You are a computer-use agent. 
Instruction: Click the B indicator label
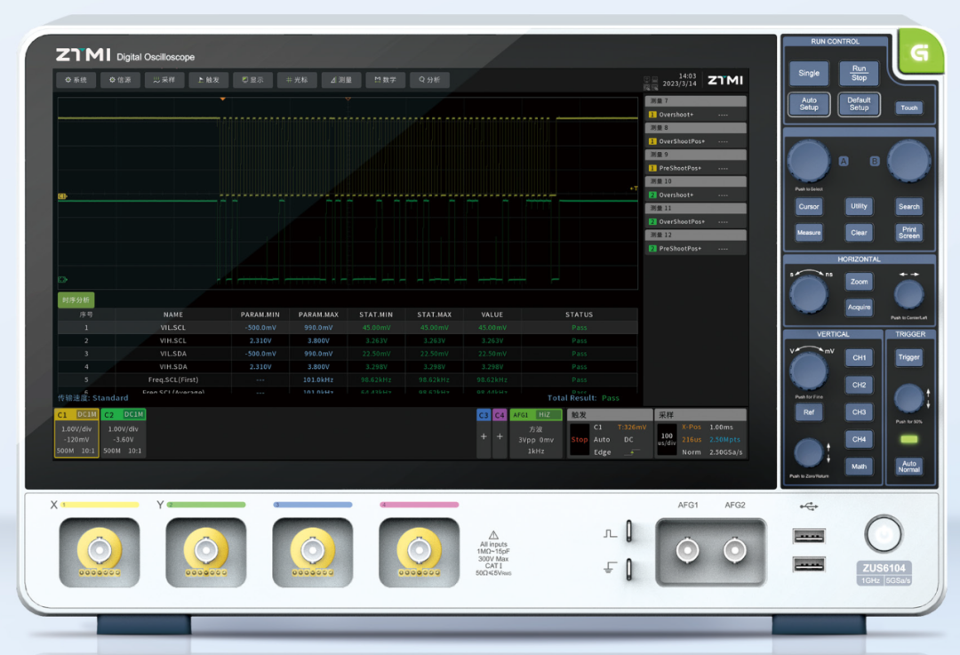(875, 161)
